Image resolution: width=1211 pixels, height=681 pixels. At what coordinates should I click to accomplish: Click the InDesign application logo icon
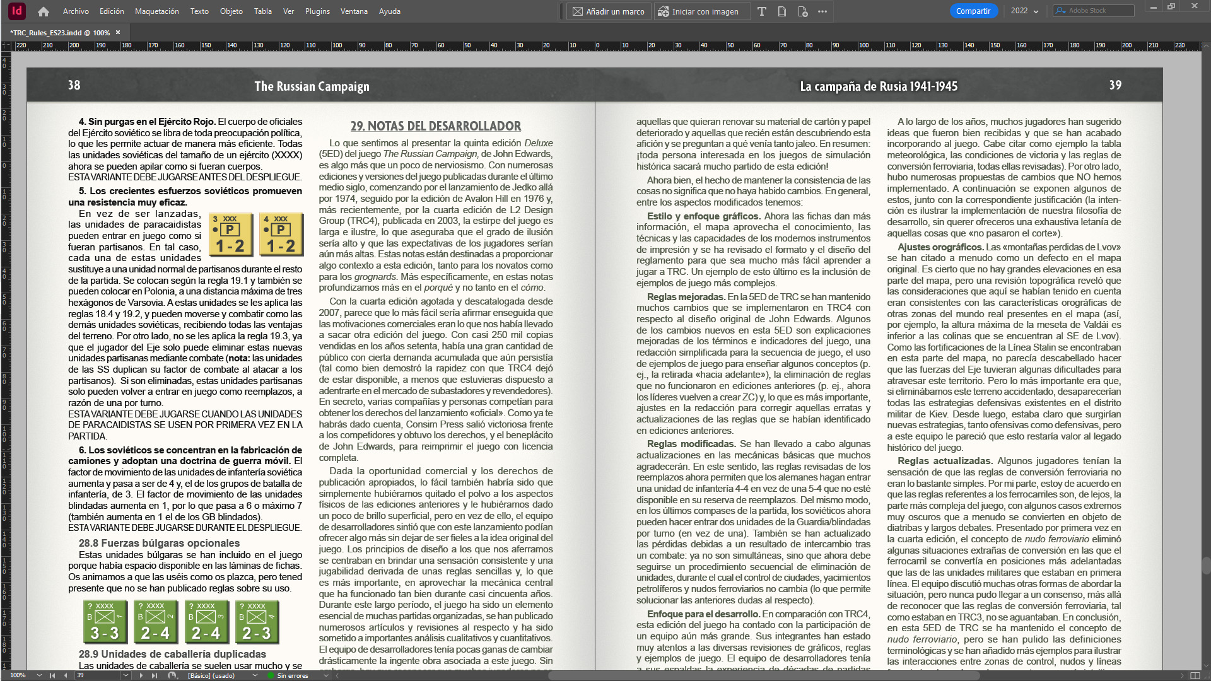click(17, 11)
